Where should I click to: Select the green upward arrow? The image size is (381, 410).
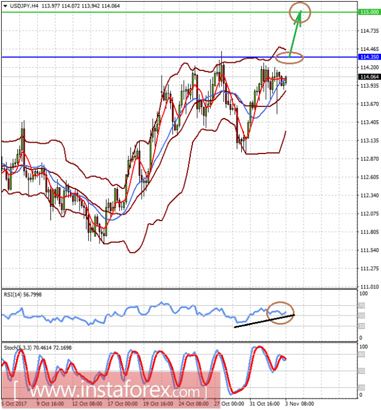click(x=295, y=34)
